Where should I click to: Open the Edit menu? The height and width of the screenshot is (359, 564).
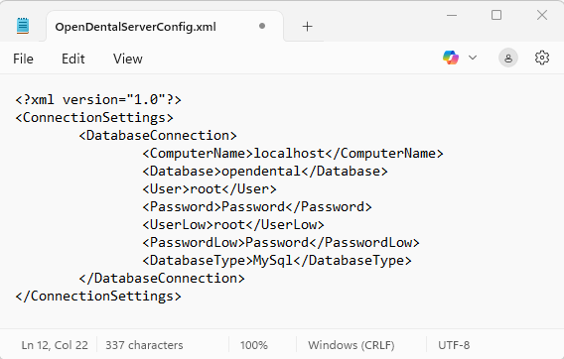73,59
